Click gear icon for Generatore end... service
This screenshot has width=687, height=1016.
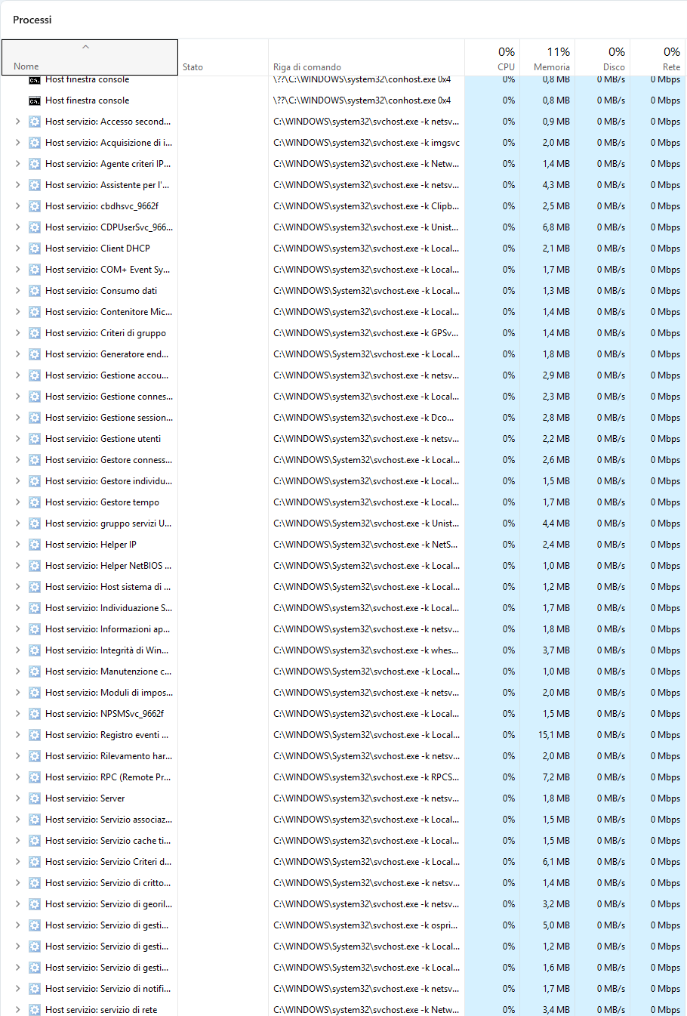pyautogui.click(x=35, y=354)
